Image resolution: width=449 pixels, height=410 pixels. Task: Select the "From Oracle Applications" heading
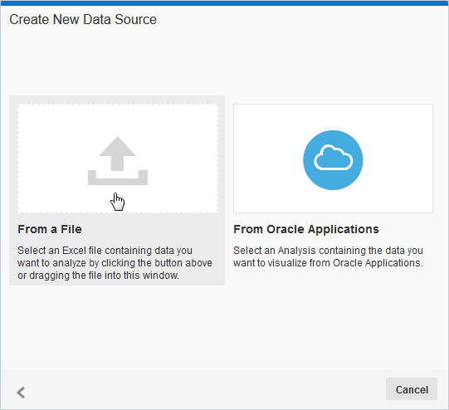[306, 229]
